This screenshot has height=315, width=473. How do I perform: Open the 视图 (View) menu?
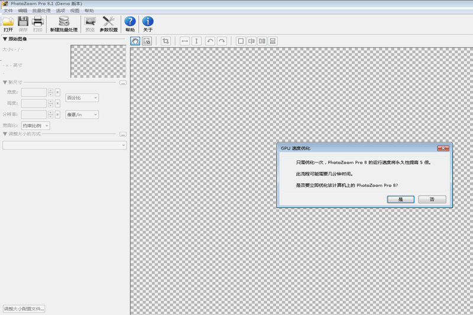click(x=75, y=11)
